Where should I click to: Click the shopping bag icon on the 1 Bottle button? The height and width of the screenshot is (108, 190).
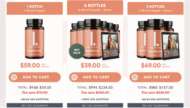coord(14,77)
